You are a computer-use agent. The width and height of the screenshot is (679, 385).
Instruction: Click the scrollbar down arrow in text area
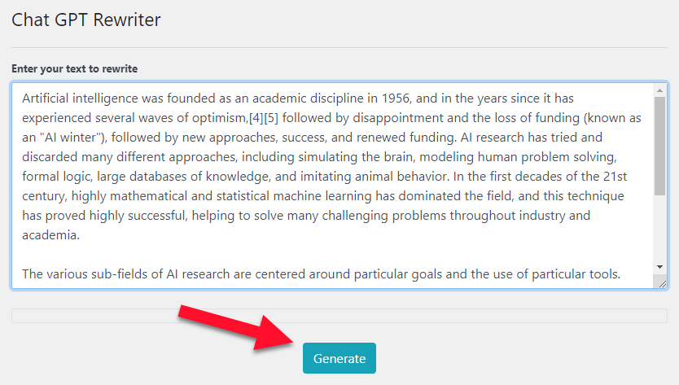[x=659, y=267]
